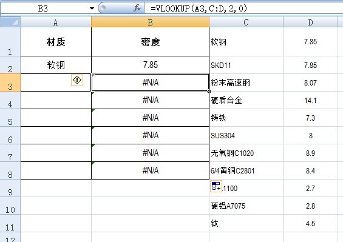Click the 14.1 density value
The image size is (343, 242).
click(310, 100)
